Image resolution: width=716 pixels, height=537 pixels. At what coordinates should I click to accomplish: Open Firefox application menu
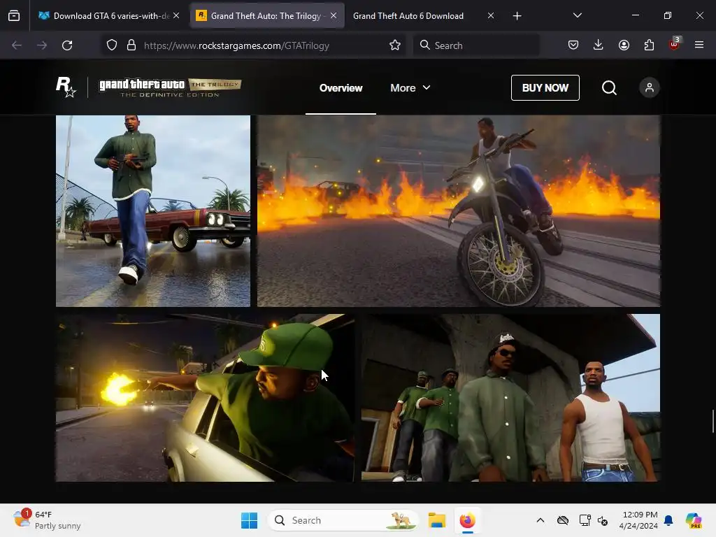tap(699, 45)
